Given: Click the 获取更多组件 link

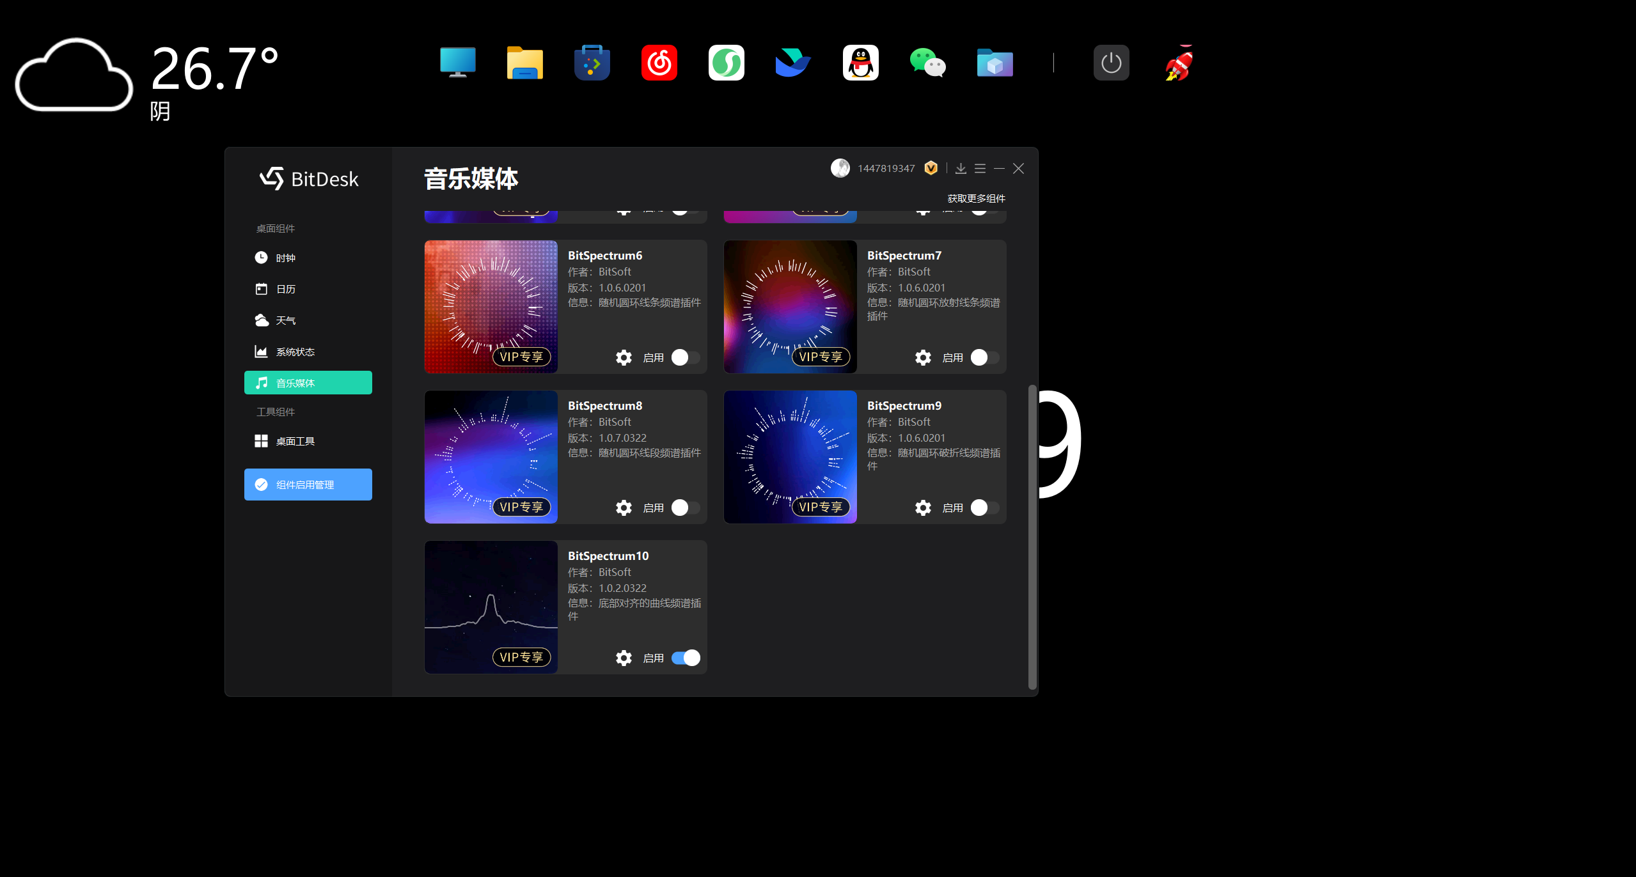Looking at the screenshot, I should click(976, 198).
